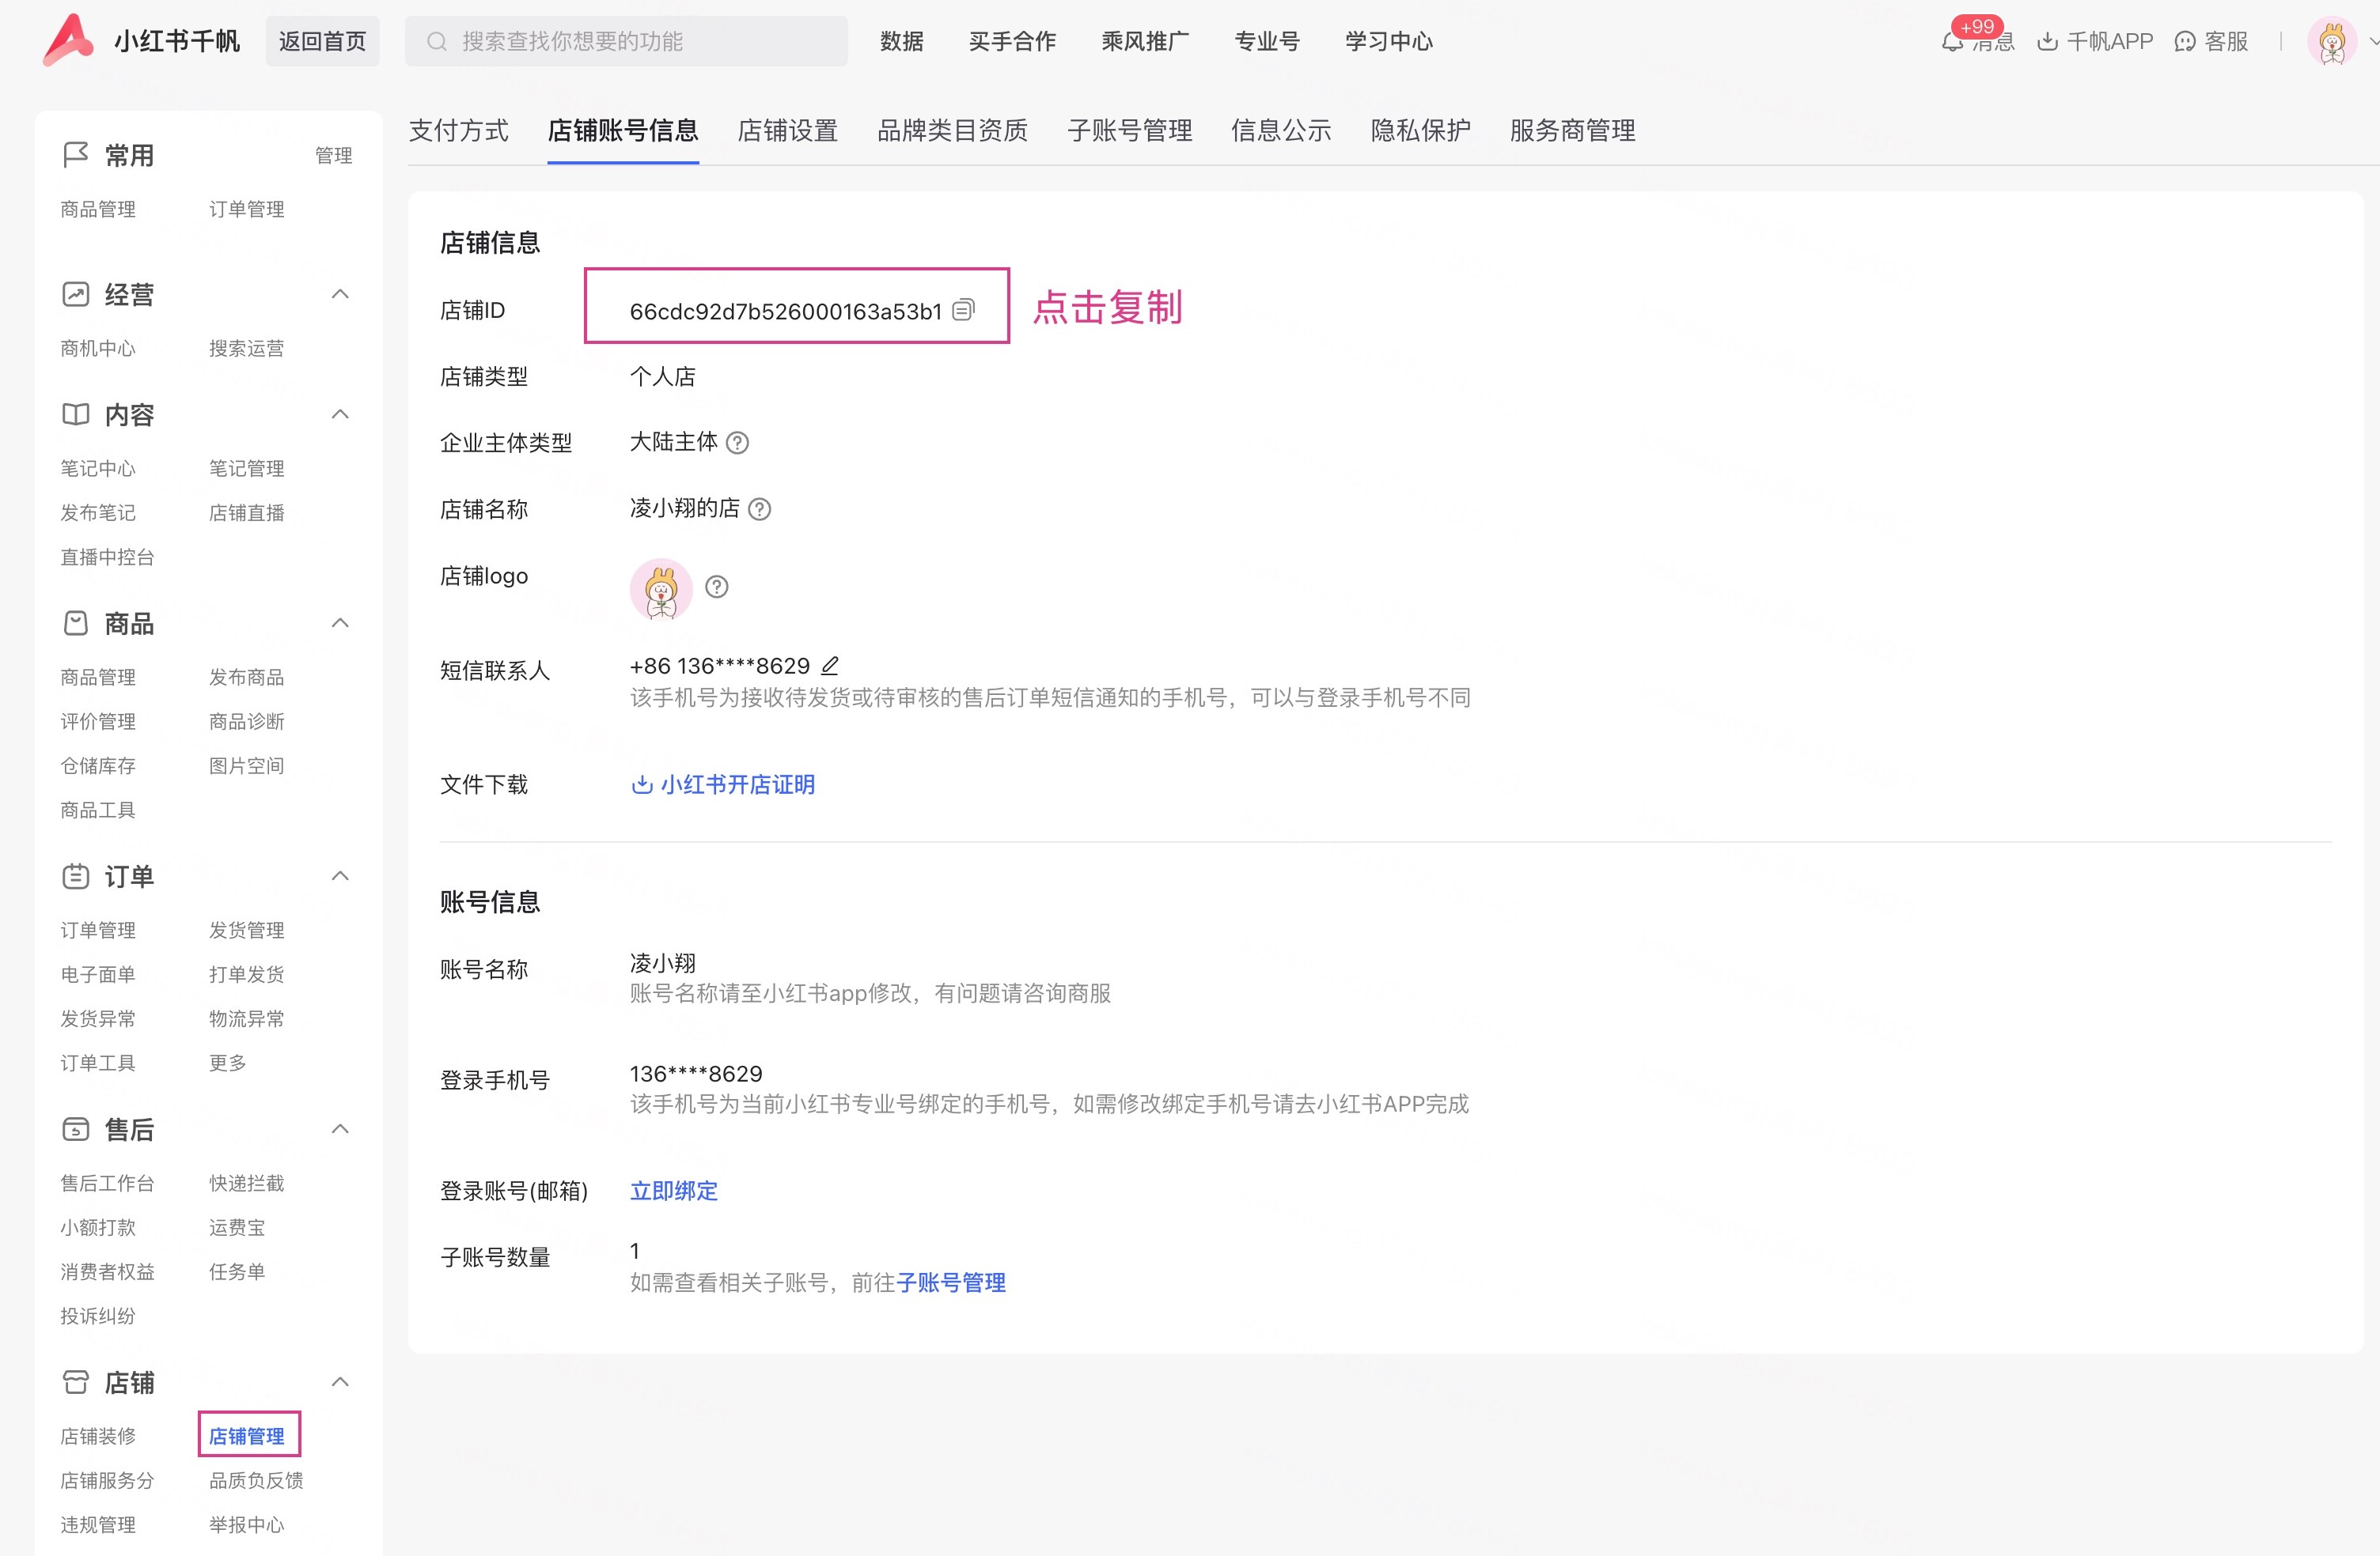Open 发货管理 in sidebar
Viewport: 2380px width, 1556px height.
tap(247, 929)
